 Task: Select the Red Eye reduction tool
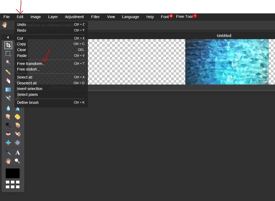pyautogui.click(x=8, y=134)
